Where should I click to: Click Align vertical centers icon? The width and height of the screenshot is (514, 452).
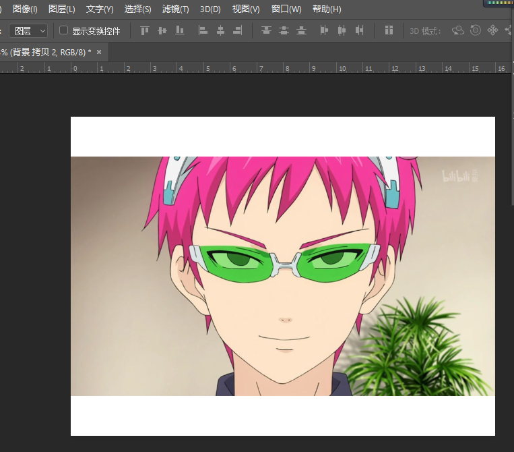[162, 31]
